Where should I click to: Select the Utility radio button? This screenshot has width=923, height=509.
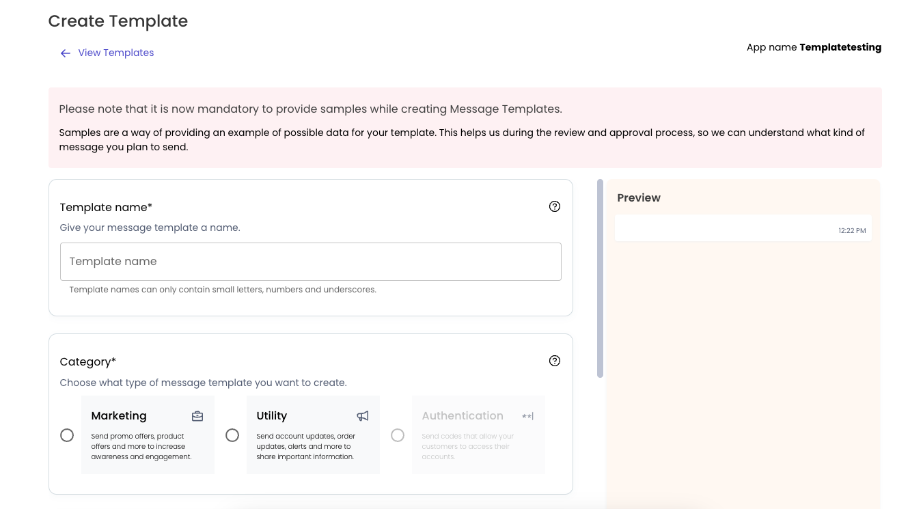[232, 435]
